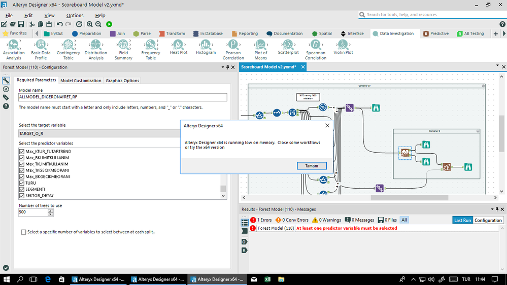Screen dimensions: 507x285
Task: Select the Heat Plot tool
Action: tap(179, 47)
